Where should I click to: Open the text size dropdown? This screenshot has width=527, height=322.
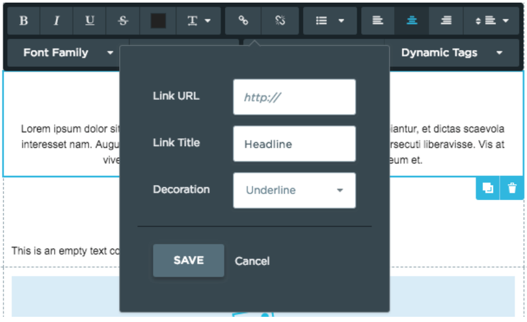click(x=199, y=21)
